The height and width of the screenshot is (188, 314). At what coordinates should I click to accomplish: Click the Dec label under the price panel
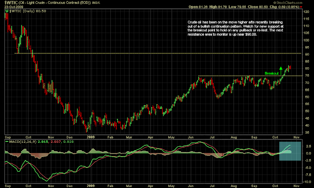tap(70, 137)
